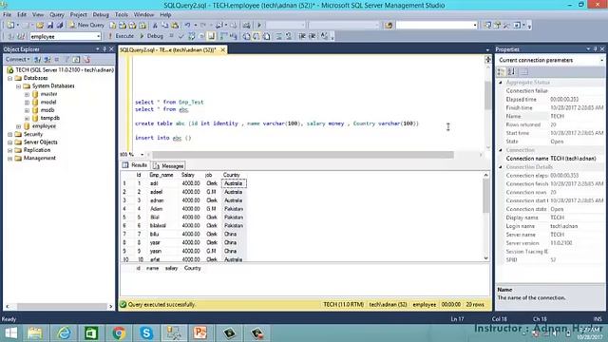Switch to Results to Text mode
This screenshot has height=342, width=608.
coord(246,36)
